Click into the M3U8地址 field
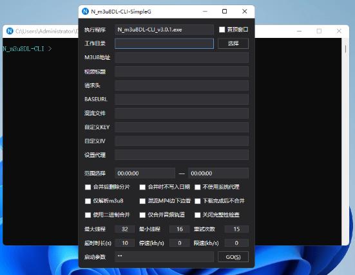355x275 pixels. pyautogui.click(x=182, y=57)
